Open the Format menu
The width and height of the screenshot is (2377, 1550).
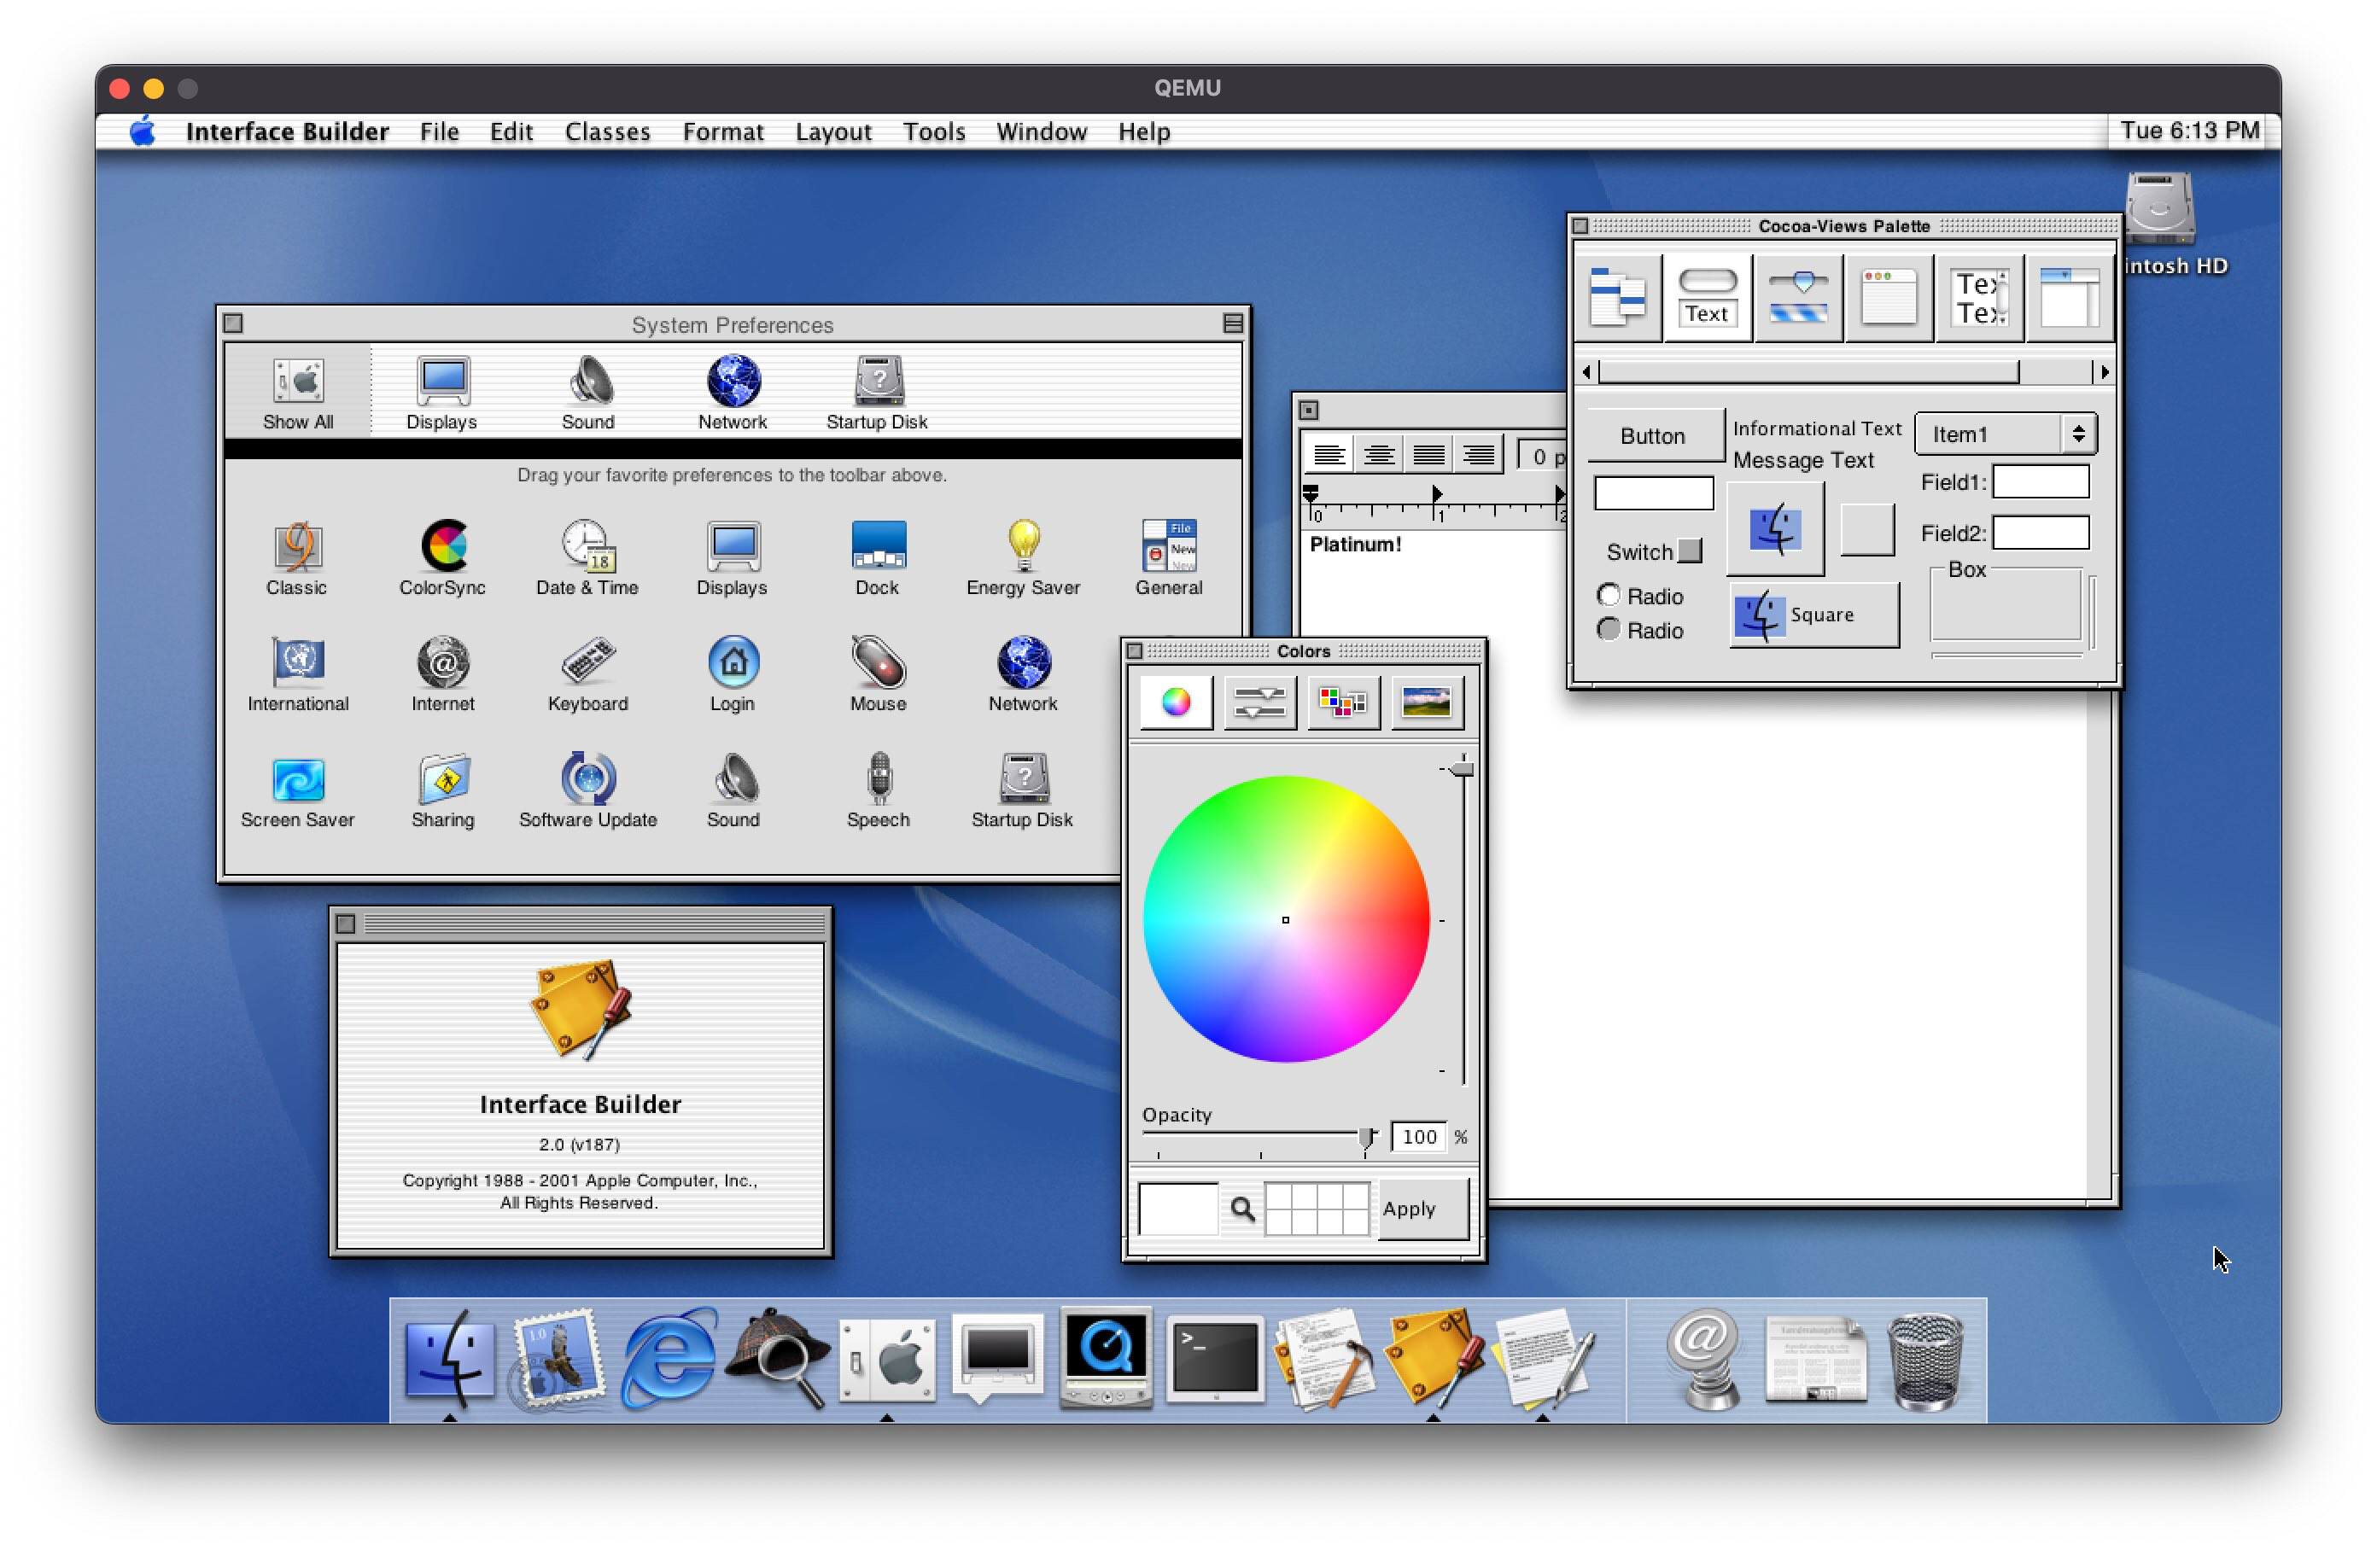pyautogui.click(x=723, y=131)
